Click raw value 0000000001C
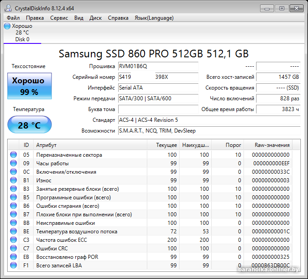This screenshot has height=279, width=308. click(x=271, y=231)
